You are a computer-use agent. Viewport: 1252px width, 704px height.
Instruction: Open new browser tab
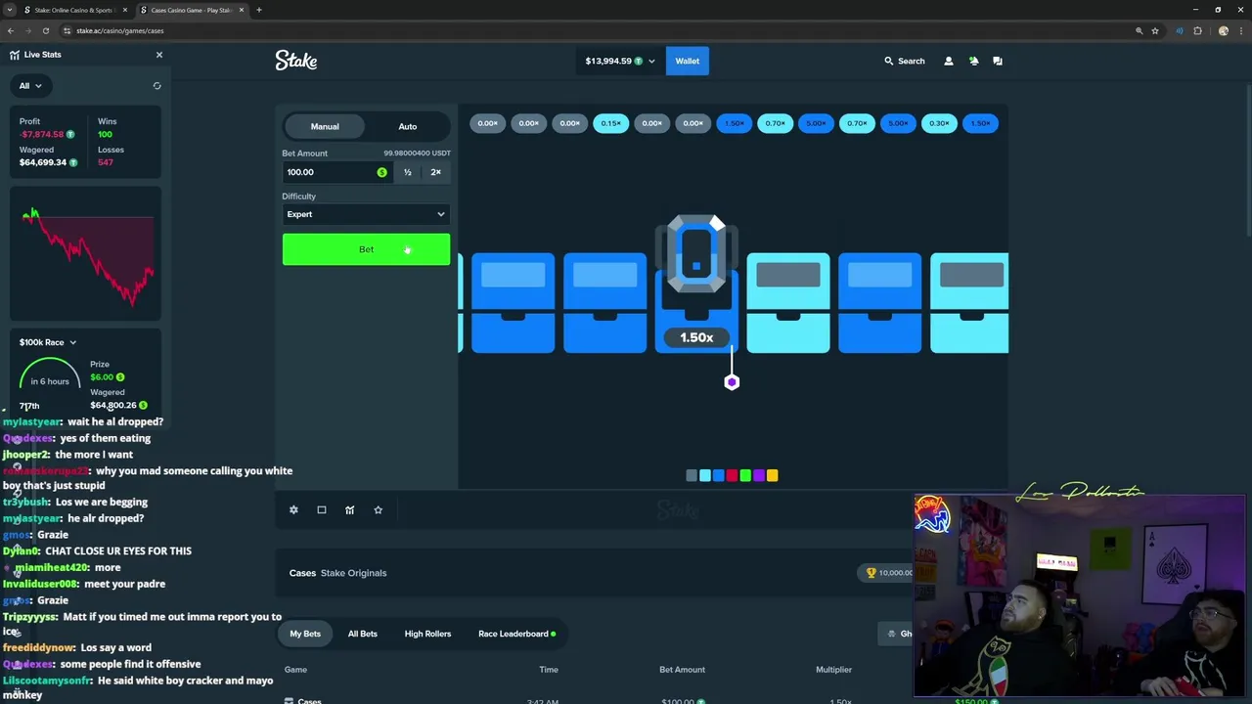coord(258,10)
